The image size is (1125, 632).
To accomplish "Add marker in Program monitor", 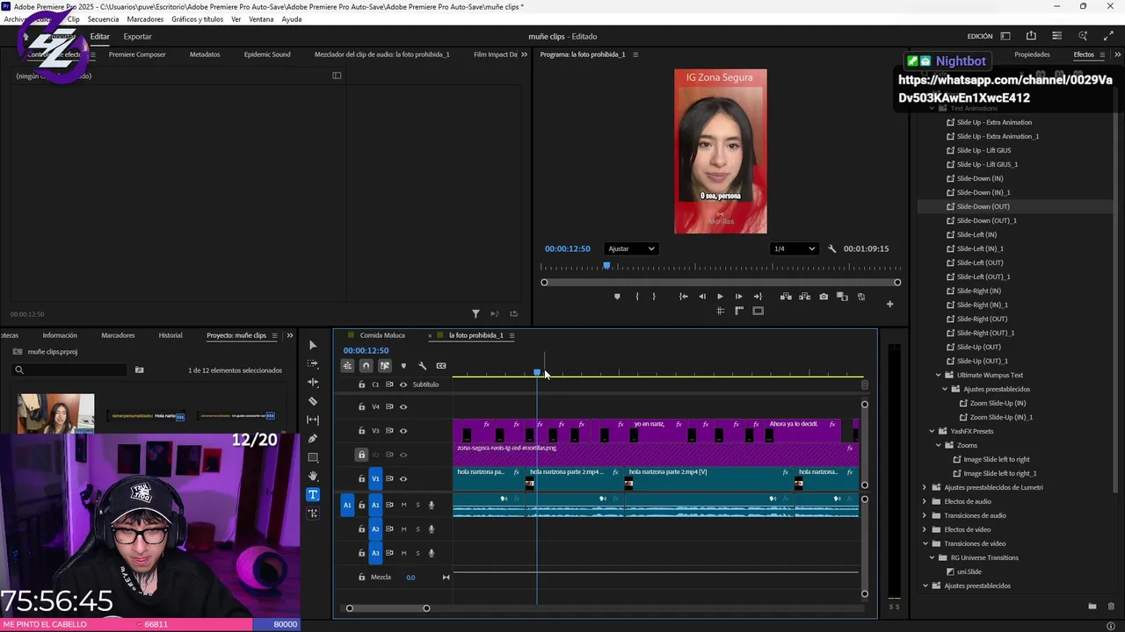I will coord(617,297).
